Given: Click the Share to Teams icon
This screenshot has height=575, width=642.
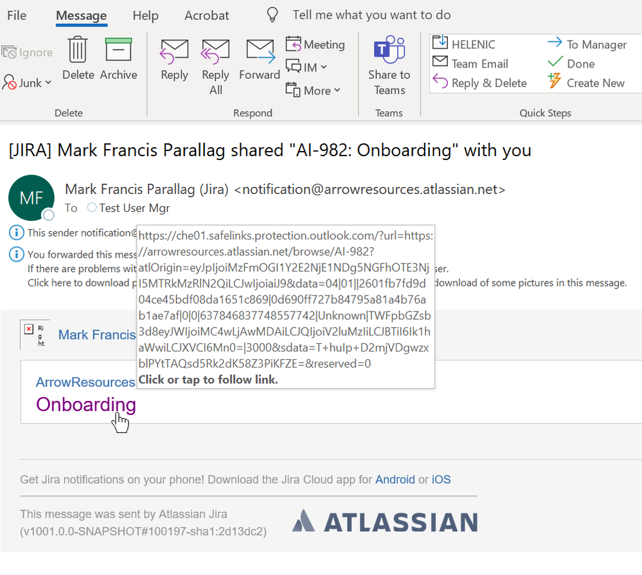Looking at the screenshot, I should [x=389, y=49].
